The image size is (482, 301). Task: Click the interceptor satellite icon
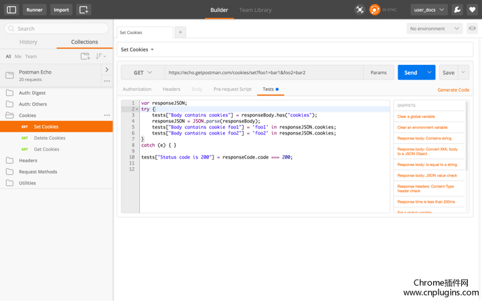pyautogui.click(x=359, y=10)
